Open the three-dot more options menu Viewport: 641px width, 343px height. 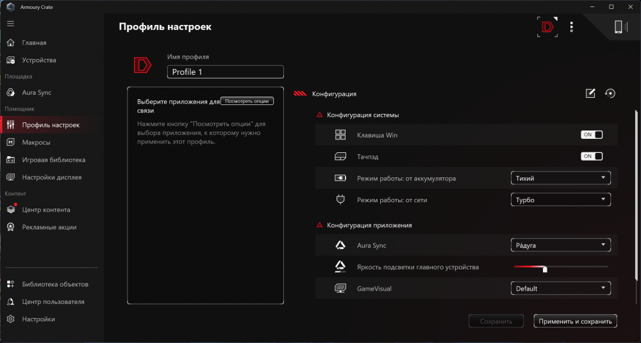(x=572, y=27)
